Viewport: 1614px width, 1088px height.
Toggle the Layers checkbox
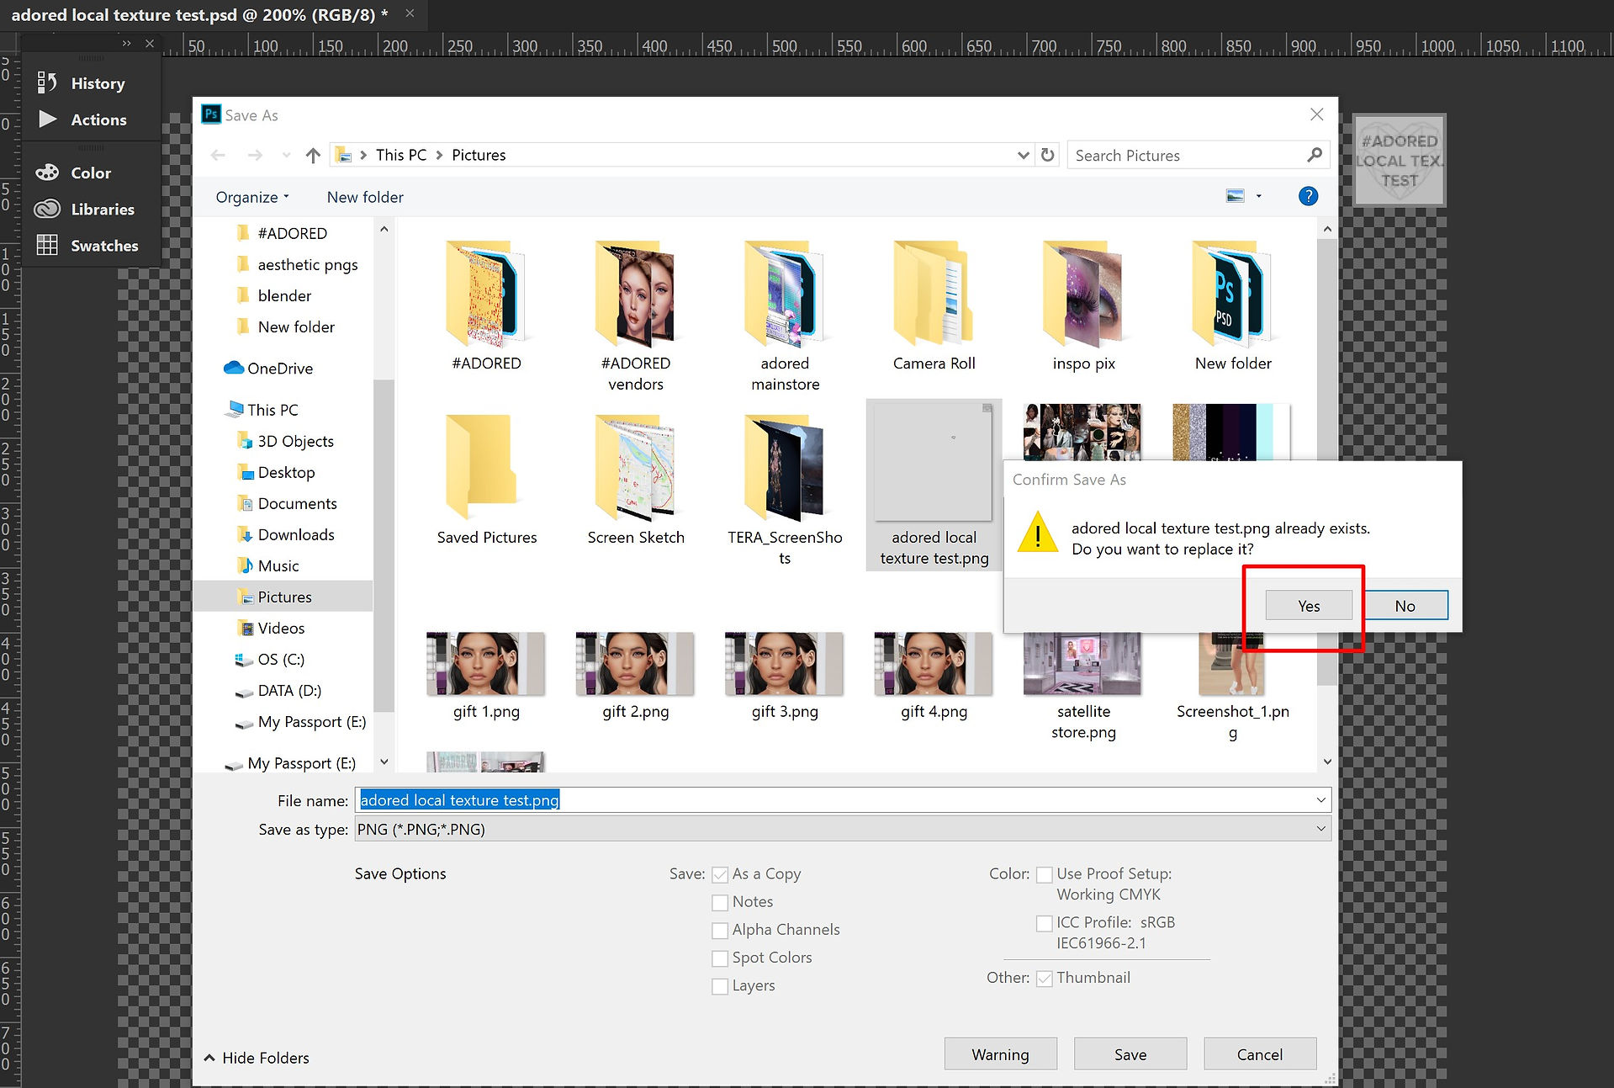click(x=720, y=985)
